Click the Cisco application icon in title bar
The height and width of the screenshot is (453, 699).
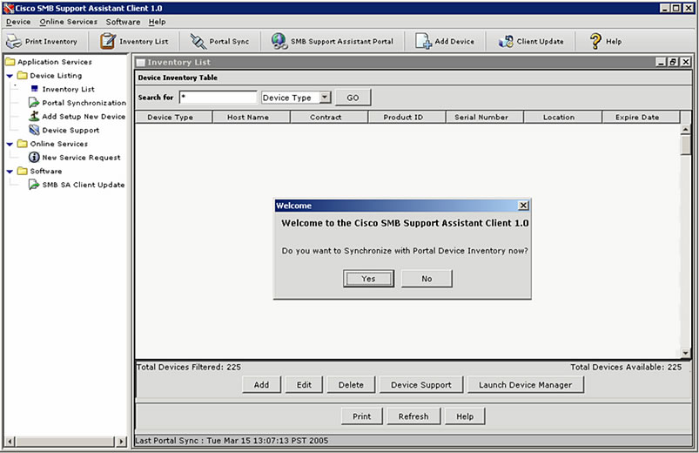[x=9, y=8]
